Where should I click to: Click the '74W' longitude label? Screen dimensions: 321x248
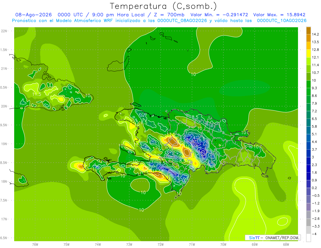98,244
